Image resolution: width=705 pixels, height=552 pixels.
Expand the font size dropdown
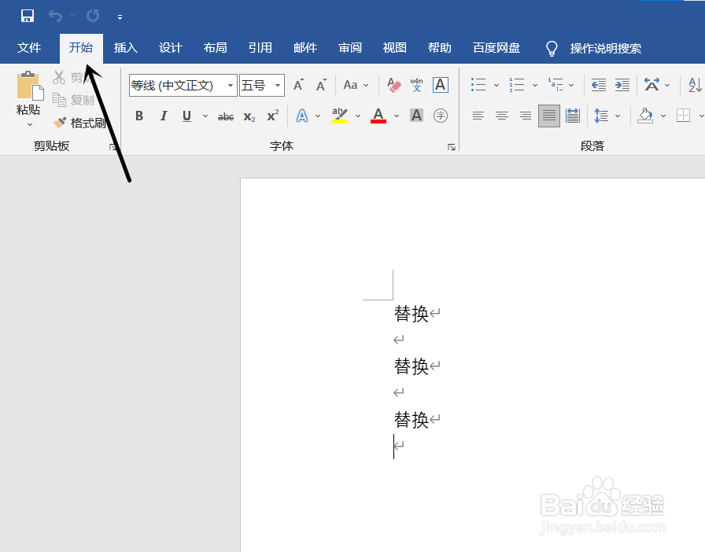point(277,85)
